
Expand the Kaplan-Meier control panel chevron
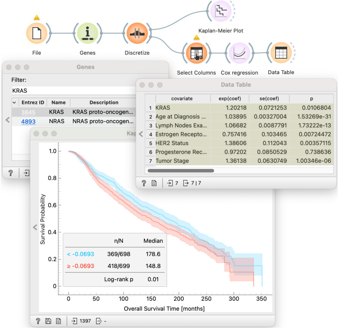(x=35, y=227)
